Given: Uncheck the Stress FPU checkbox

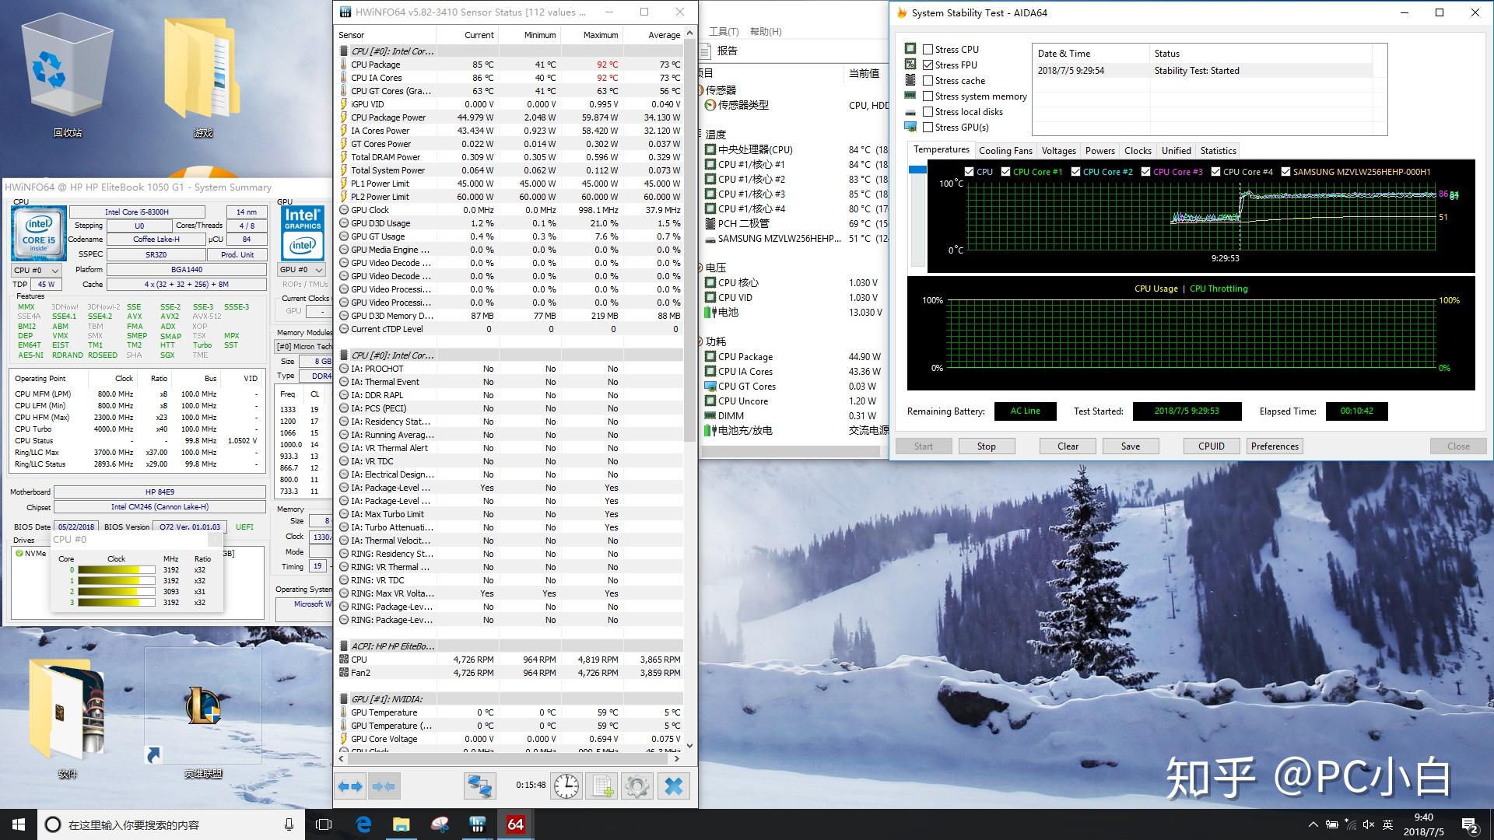Looking at the screenshot, I should [x=928, y=65].
